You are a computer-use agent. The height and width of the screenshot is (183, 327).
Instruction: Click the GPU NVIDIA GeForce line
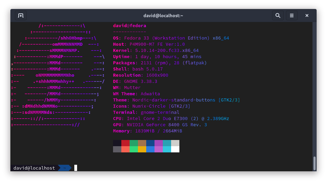click(x=160, y=125)
